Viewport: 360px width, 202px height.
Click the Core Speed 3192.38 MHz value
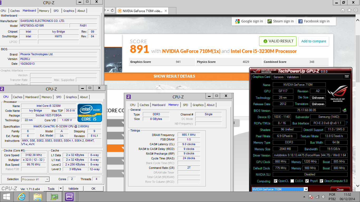click(x=34, y=155)
